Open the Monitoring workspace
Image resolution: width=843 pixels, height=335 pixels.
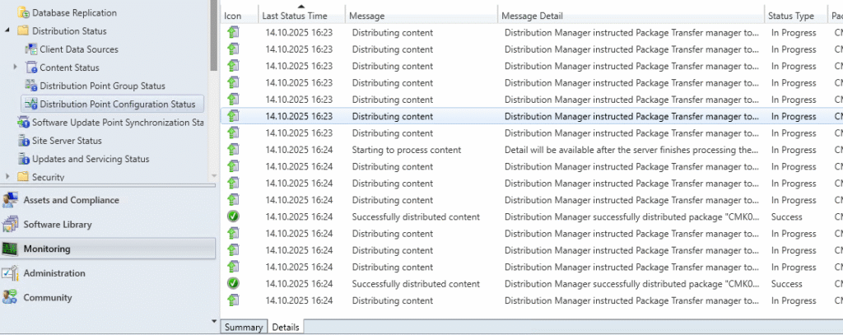pos(46,249)
